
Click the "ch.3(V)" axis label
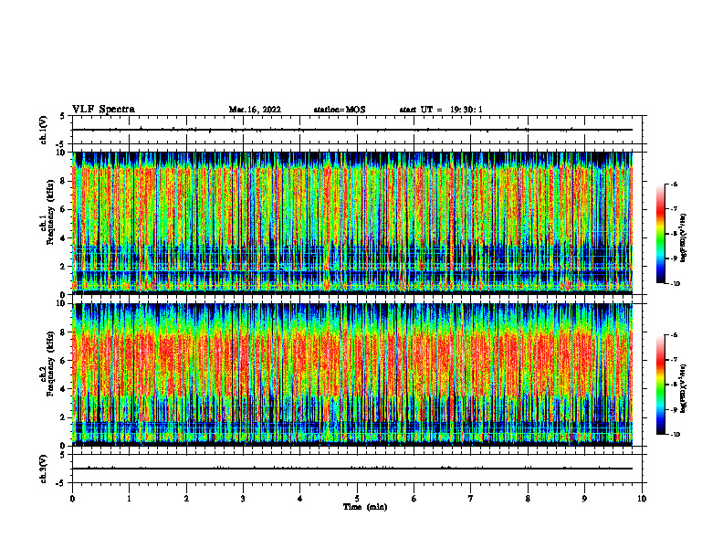click(44, 469)
